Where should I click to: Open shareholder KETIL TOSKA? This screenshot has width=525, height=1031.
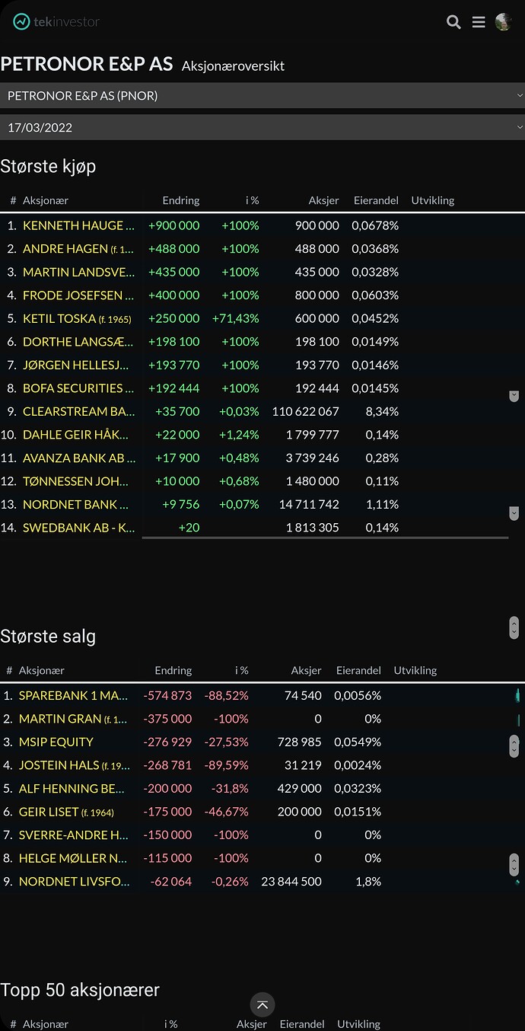[77, 318]
